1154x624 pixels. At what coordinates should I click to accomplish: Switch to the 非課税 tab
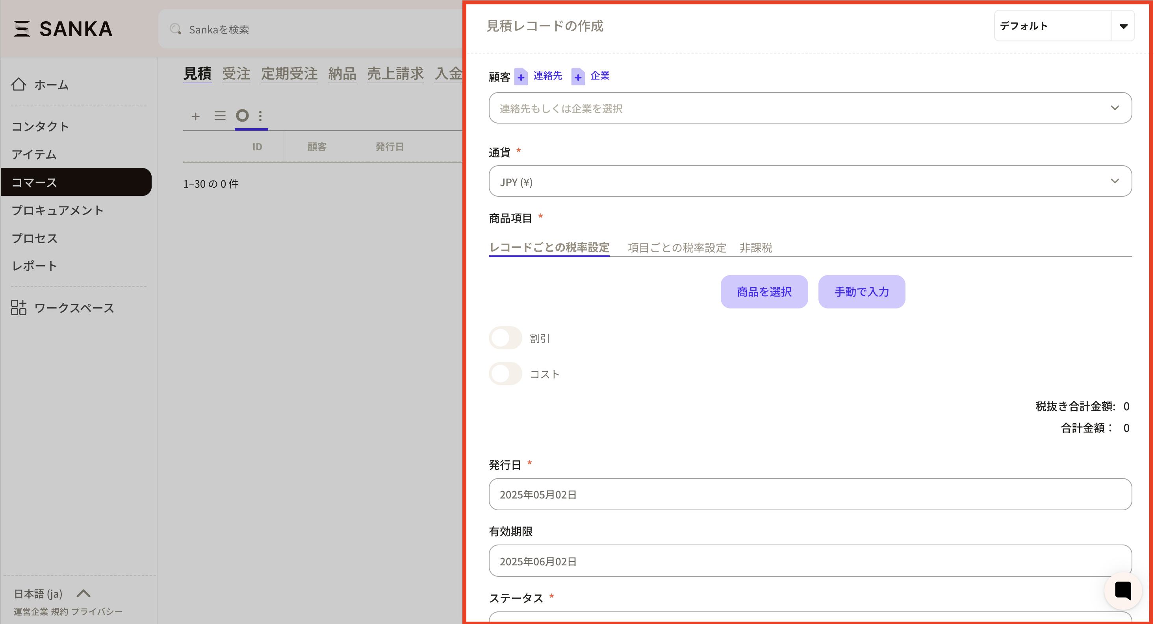pyautogui.click(x=755, y=247)
